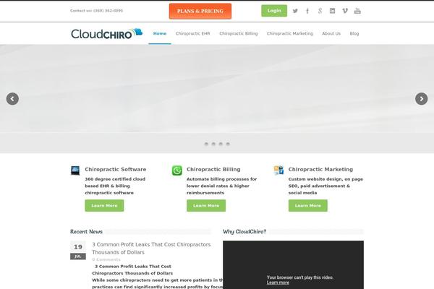Open the Twitter social icon

click(295, 11)
